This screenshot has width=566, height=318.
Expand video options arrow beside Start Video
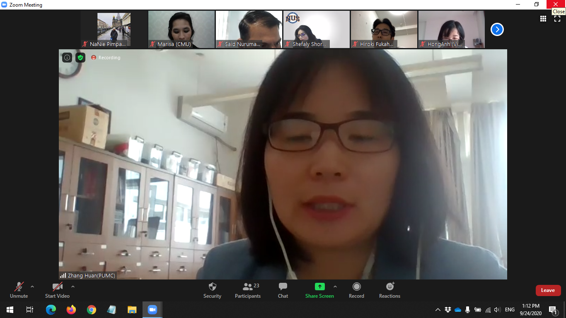click(x=73, y=287)
